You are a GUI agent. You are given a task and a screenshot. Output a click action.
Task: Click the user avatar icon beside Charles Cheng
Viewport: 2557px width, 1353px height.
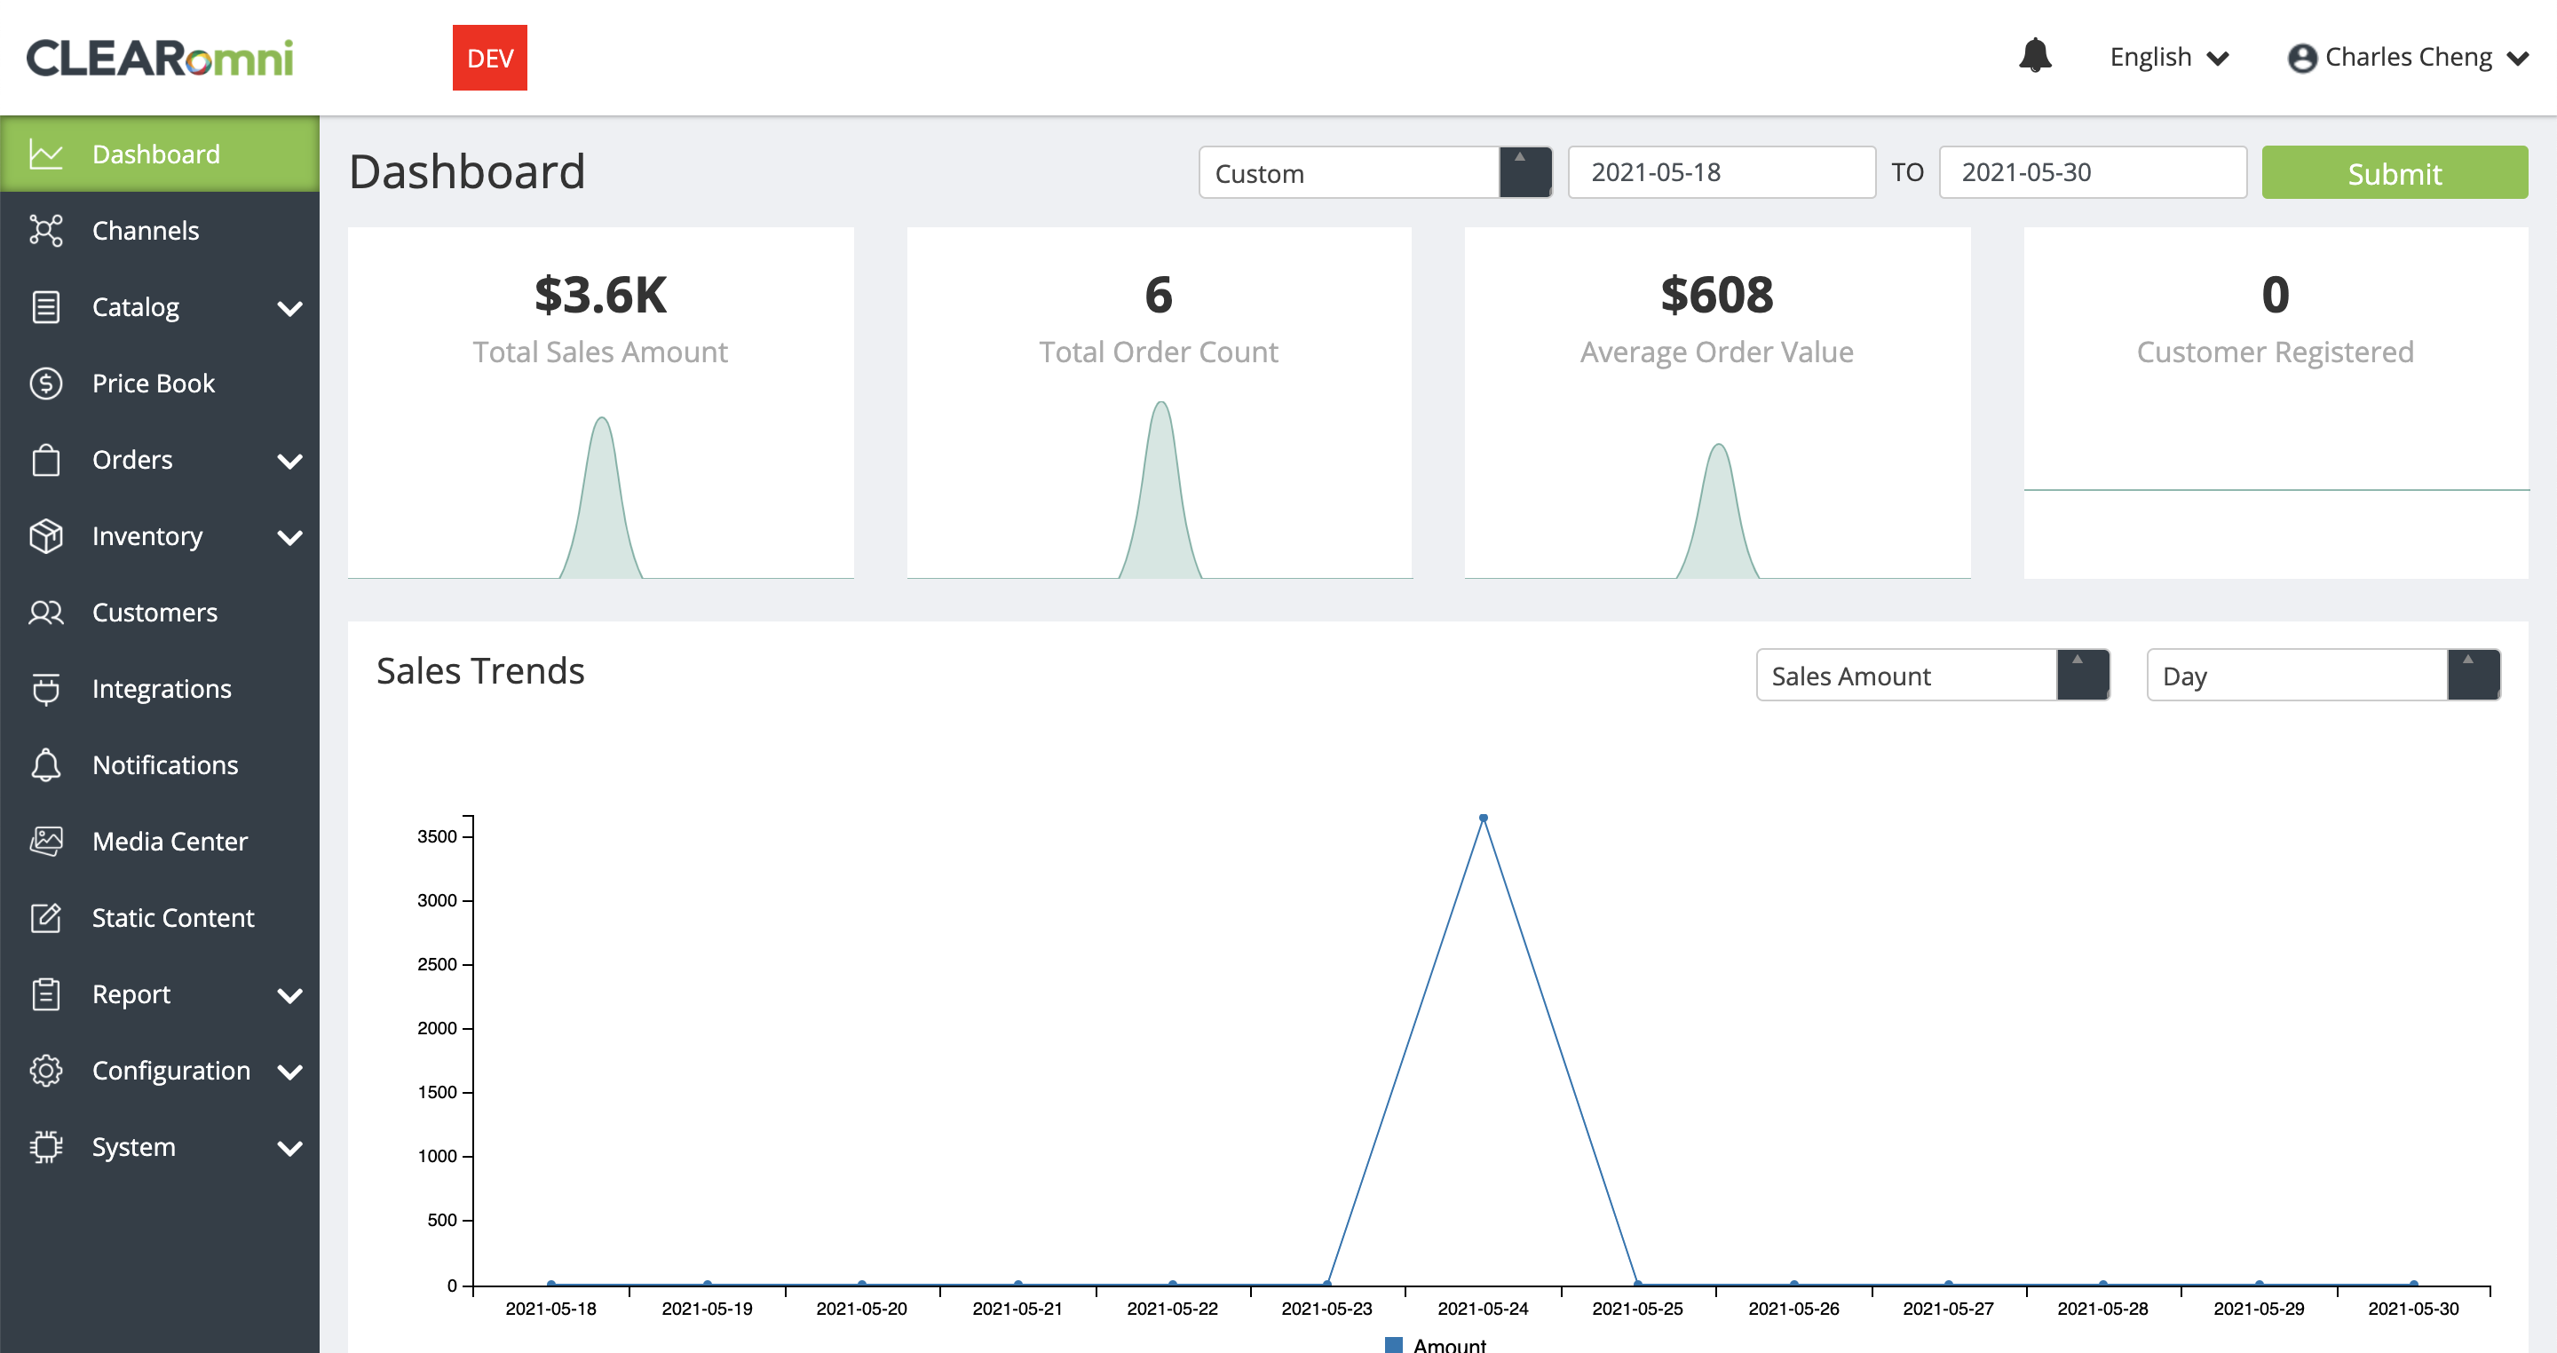tap(2301, 59)
